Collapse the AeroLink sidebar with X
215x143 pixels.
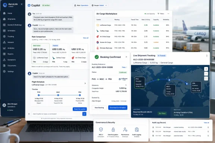(x=22, y=4)
